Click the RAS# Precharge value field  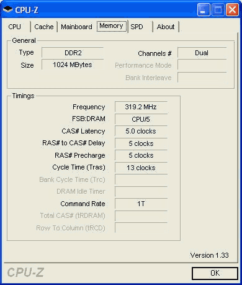pyautogui.click(x=141, y=155)
